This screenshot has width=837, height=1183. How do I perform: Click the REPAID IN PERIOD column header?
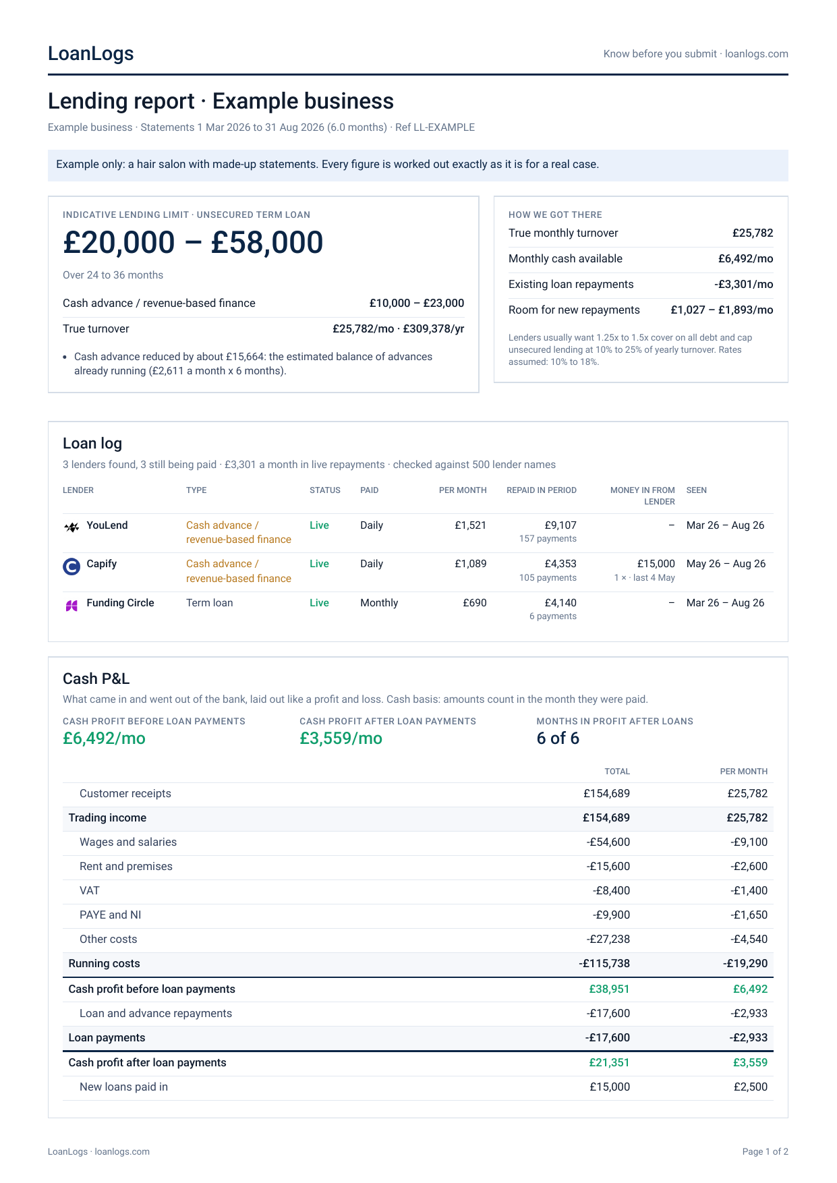(x=542, y=490)
